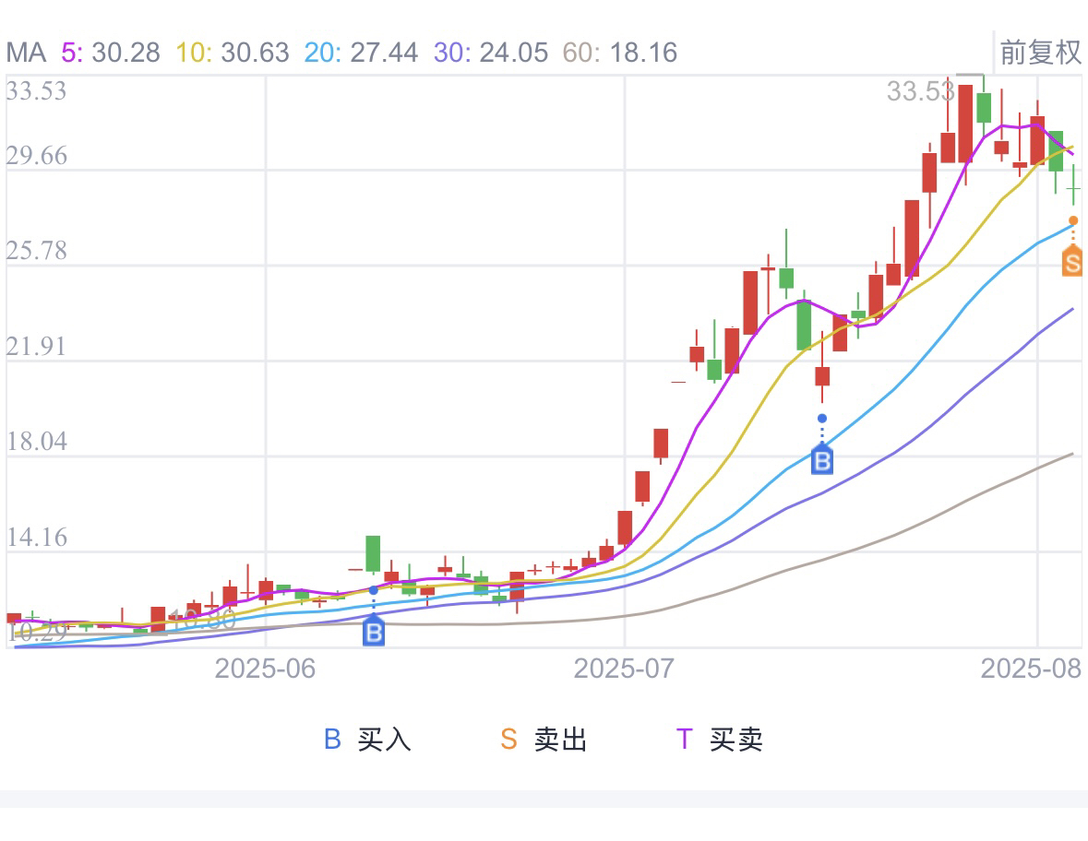The height and width of the screenshot is (841, 1088).
Task: Click the June B buy marker
Action: click(374, 632)
